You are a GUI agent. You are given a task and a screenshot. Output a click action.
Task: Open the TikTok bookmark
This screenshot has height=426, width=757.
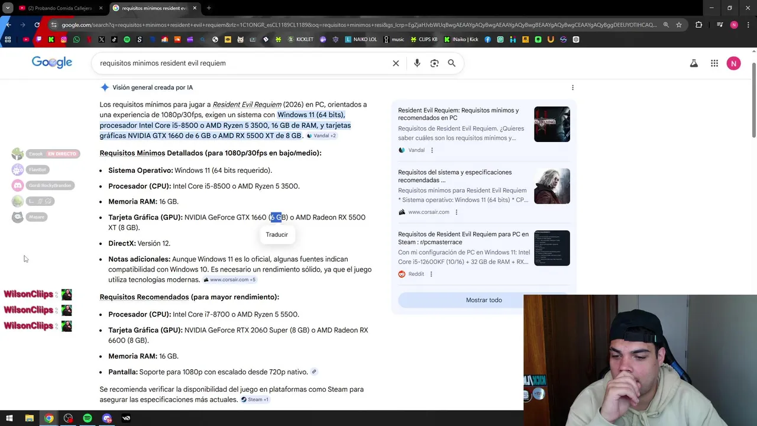click(x=114, y=40)
